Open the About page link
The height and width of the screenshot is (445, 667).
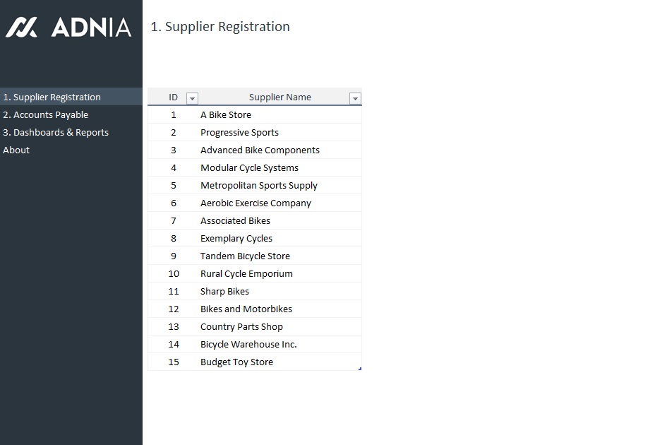[16, 150]
